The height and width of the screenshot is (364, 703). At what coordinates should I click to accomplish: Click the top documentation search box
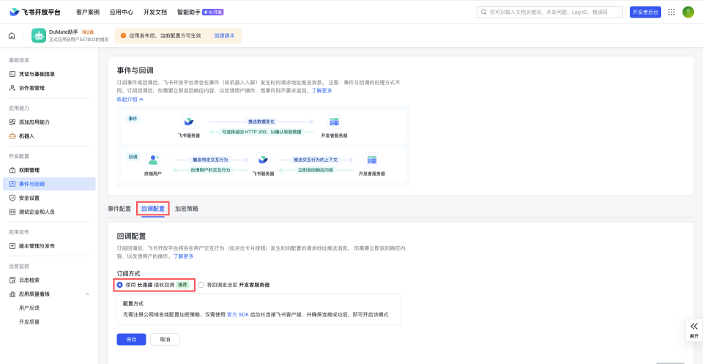coord(549,12)
